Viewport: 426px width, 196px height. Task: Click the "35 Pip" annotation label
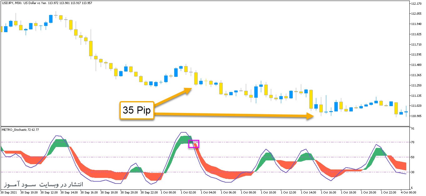tap(137, 110)
